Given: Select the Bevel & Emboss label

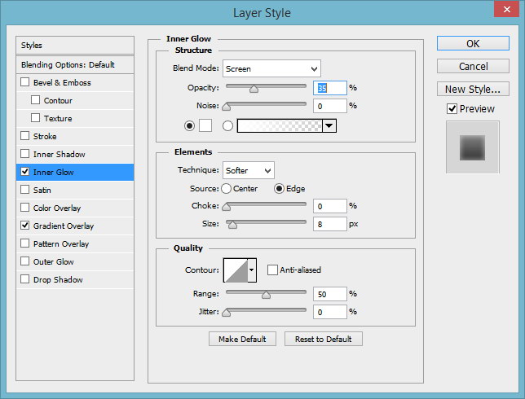Looking at the screenshot, I should pyautogui.click(x=62, y=82).
